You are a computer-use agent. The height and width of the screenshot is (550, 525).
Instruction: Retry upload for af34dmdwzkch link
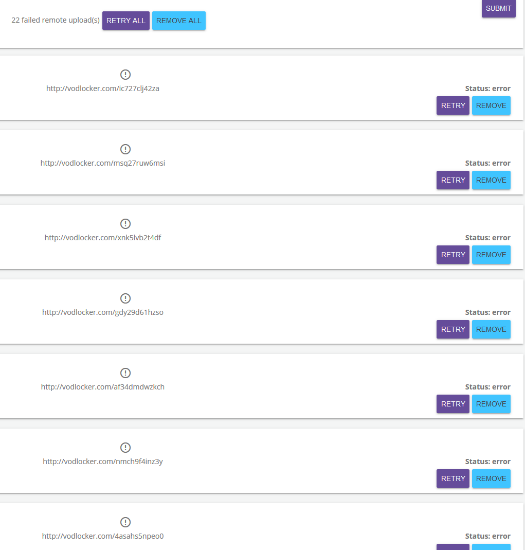[x=453, y=404]
